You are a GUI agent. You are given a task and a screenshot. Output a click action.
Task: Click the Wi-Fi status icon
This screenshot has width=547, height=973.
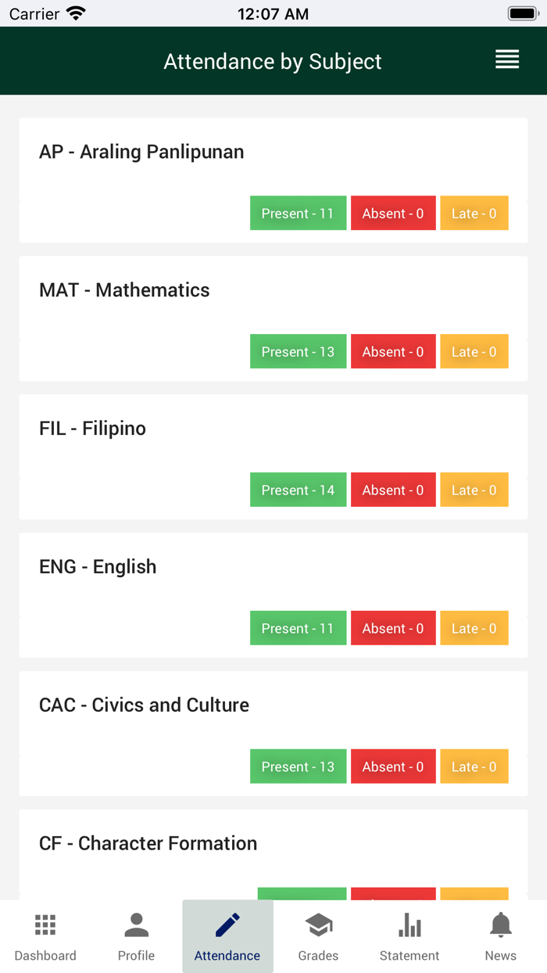(76, 13)
